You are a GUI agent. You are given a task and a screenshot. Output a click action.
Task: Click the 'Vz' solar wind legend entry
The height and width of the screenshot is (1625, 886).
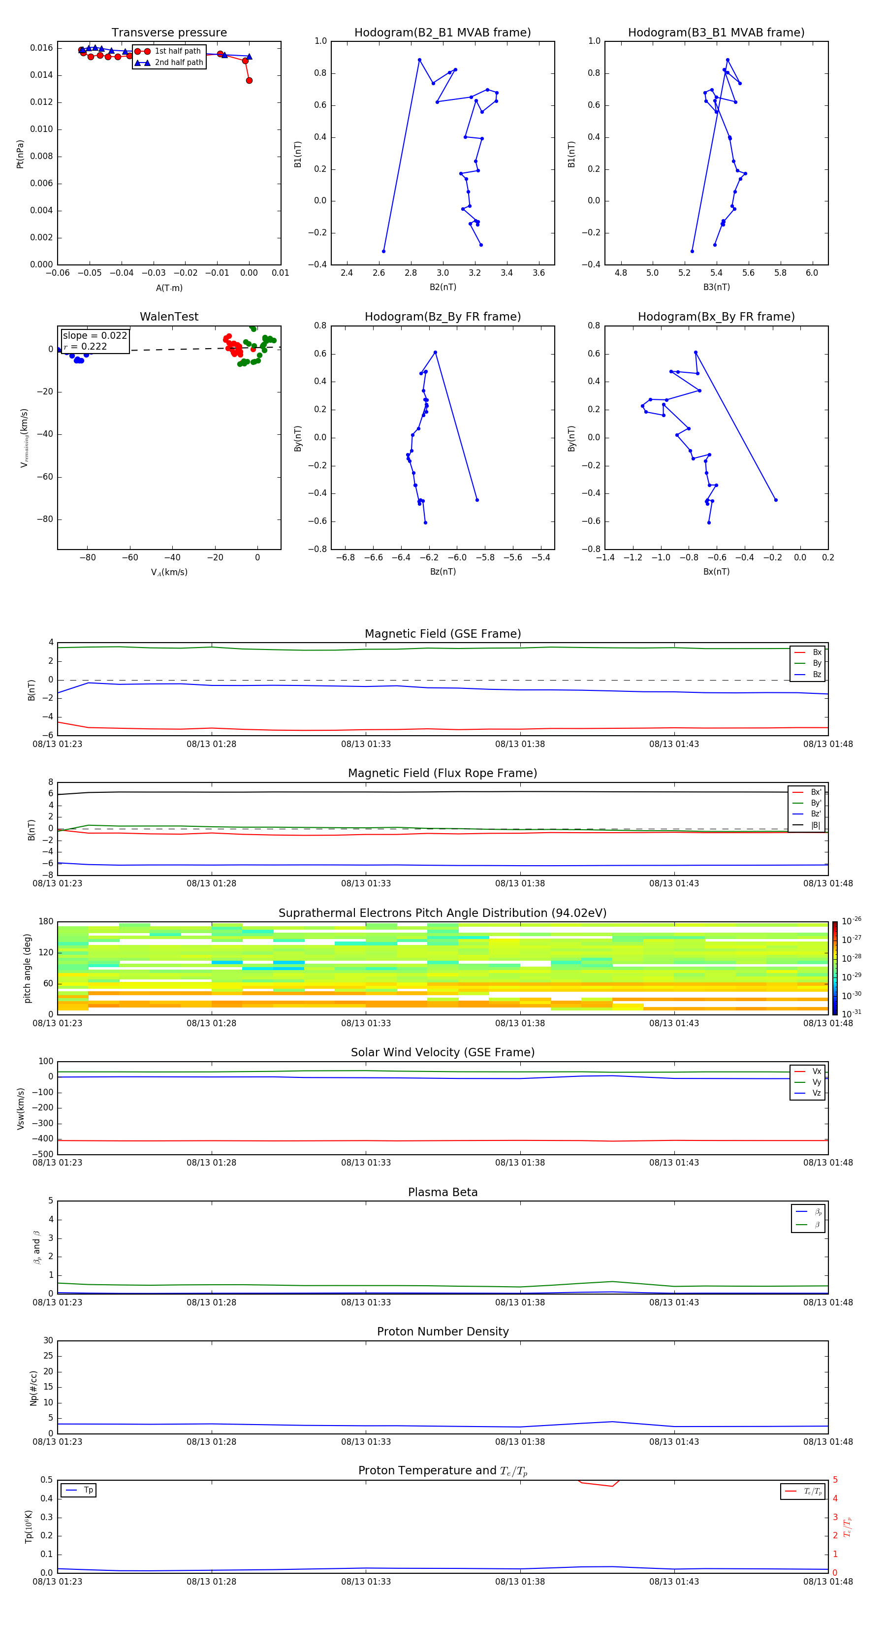pyautogui.click(x=808, y=1093)
